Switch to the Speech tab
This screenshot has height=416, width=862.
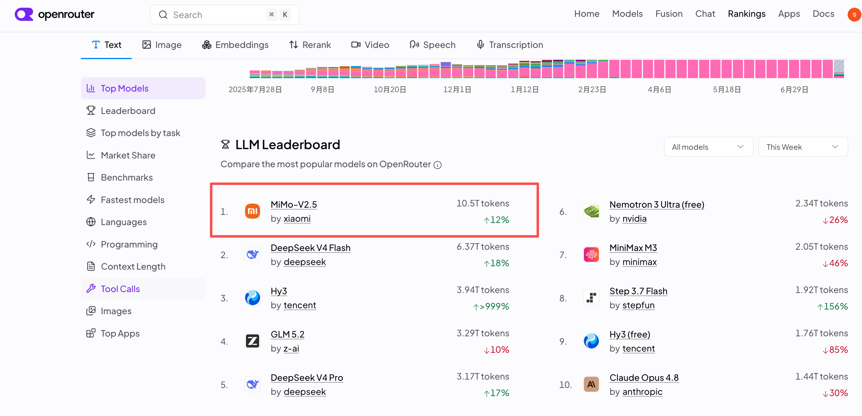click(x=432, y=45)
